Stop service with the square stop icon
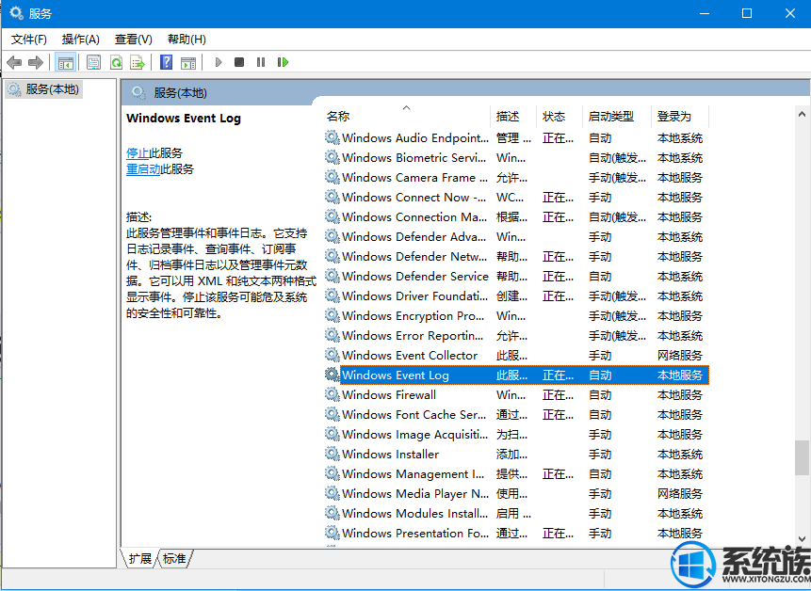The image size is (811, 591). pos(239,62)
